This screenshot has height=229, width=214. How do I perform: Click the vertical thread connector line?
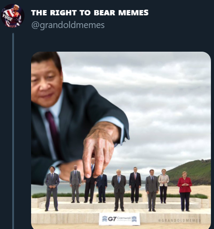[13, 131]
